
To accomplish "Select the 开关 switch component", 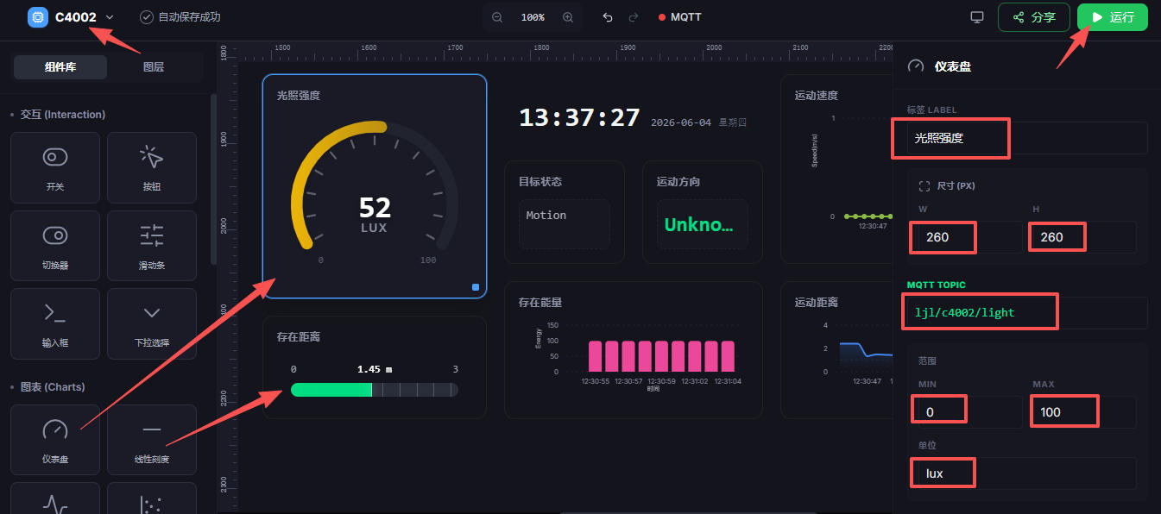I will (55, 167).
